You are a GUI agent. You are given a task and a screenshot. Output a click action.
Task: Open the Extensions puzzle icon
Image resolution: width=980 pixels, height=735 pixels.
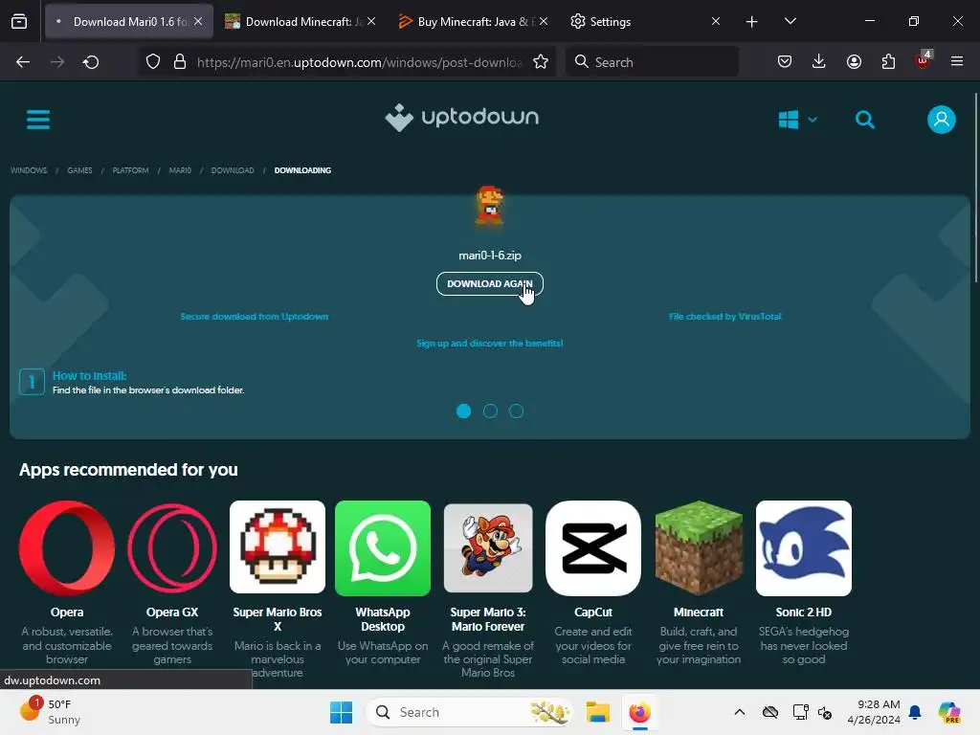click(888, 62)
